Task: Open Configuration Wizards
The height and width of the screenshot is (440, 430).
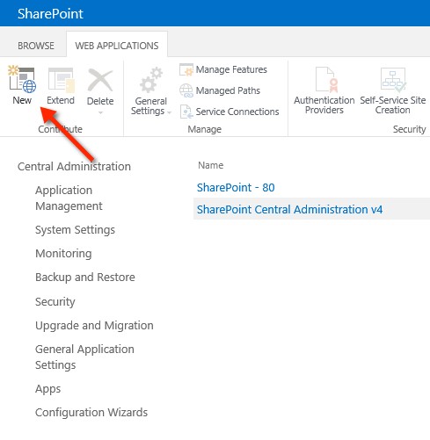Action: point(91,412)
